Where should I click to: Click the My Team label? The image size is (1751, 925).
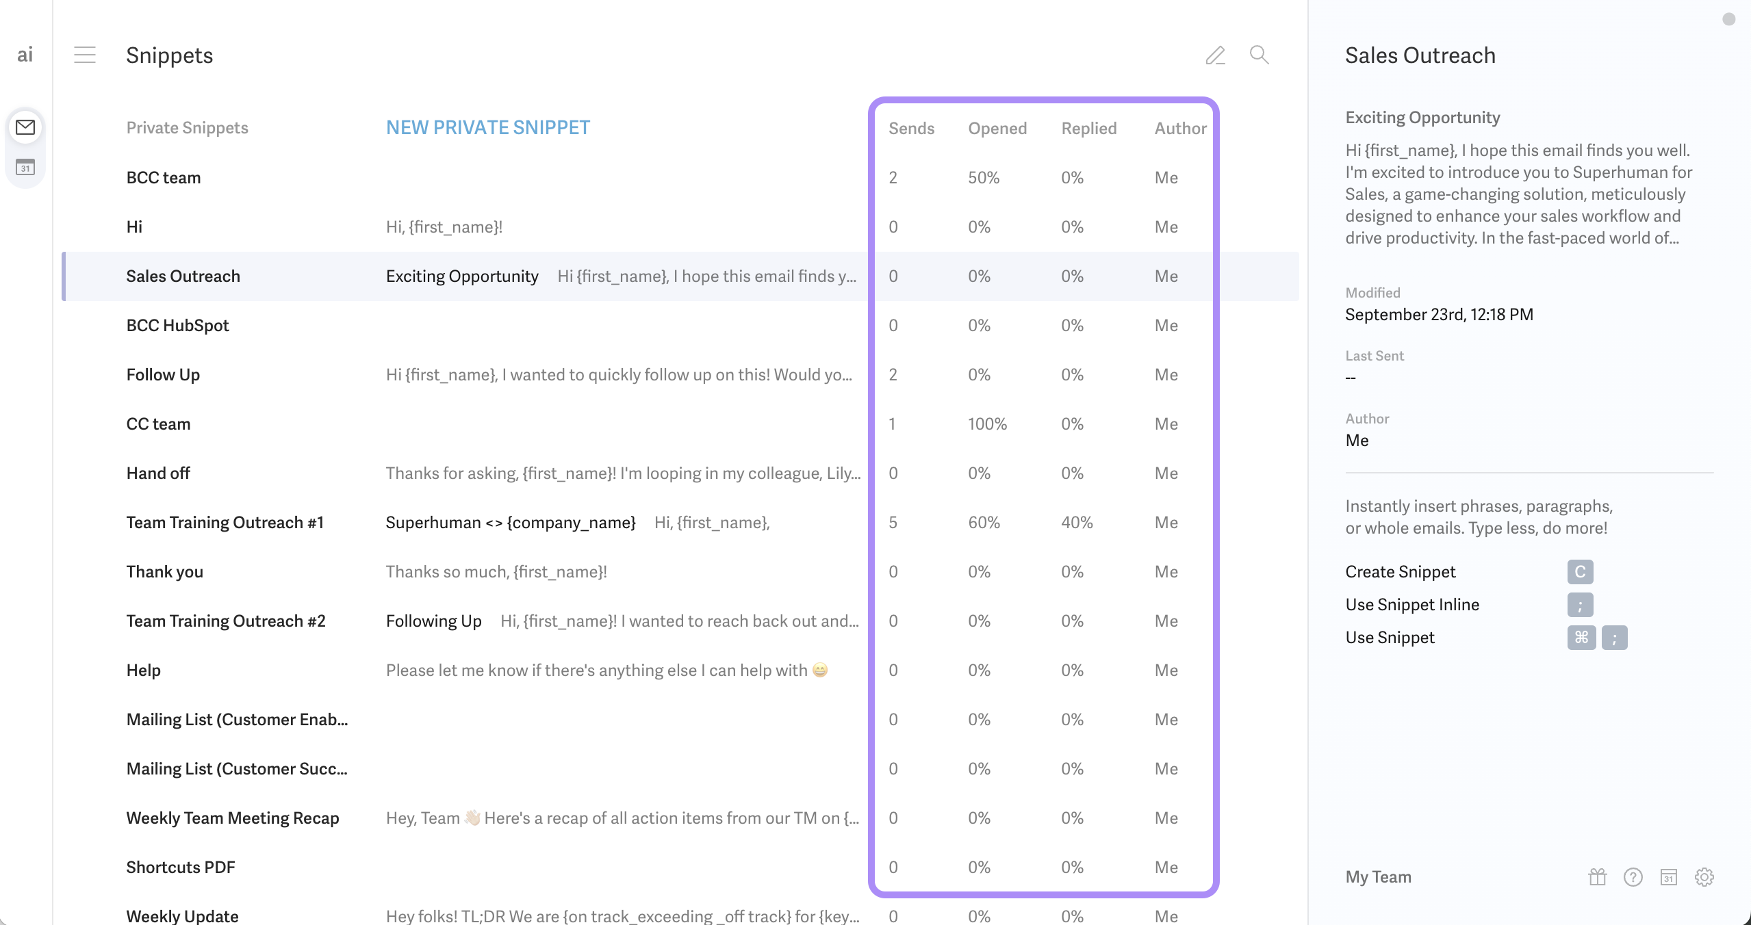coord(1378,877)
